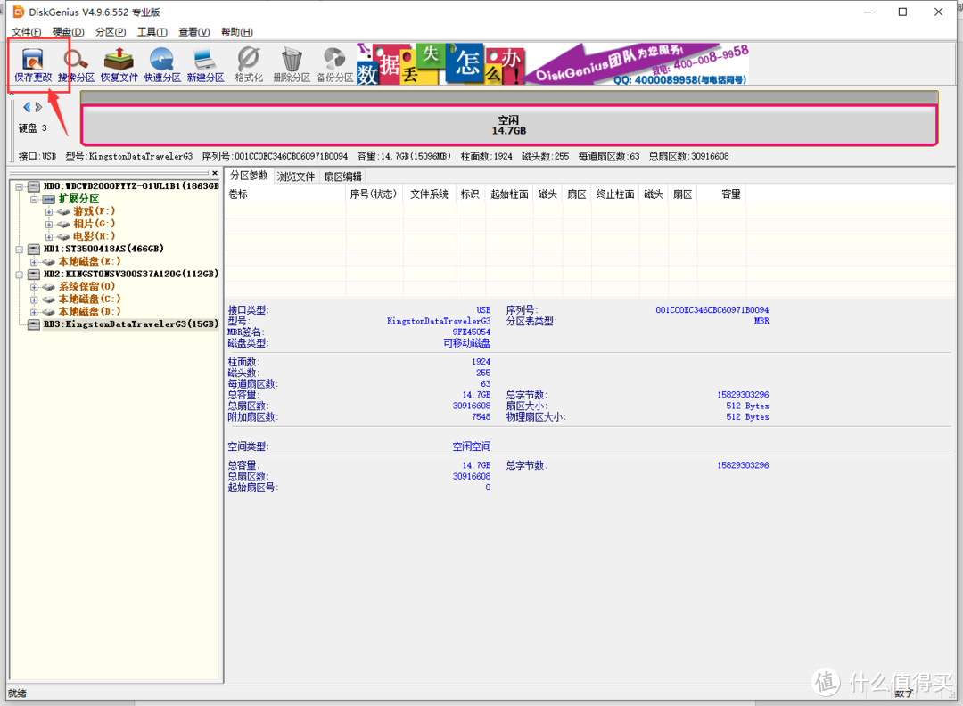This screenshot has width=963, height=706.
Task: Expand the 本地磁盘(C:) node
Action: 35,300
